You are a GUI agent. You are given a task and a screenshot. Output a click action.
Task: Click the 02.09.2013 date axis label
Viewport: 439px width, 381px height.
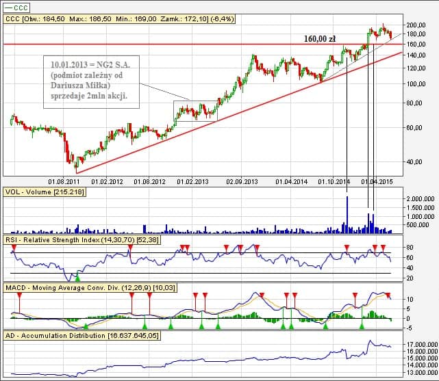(242, 182)
